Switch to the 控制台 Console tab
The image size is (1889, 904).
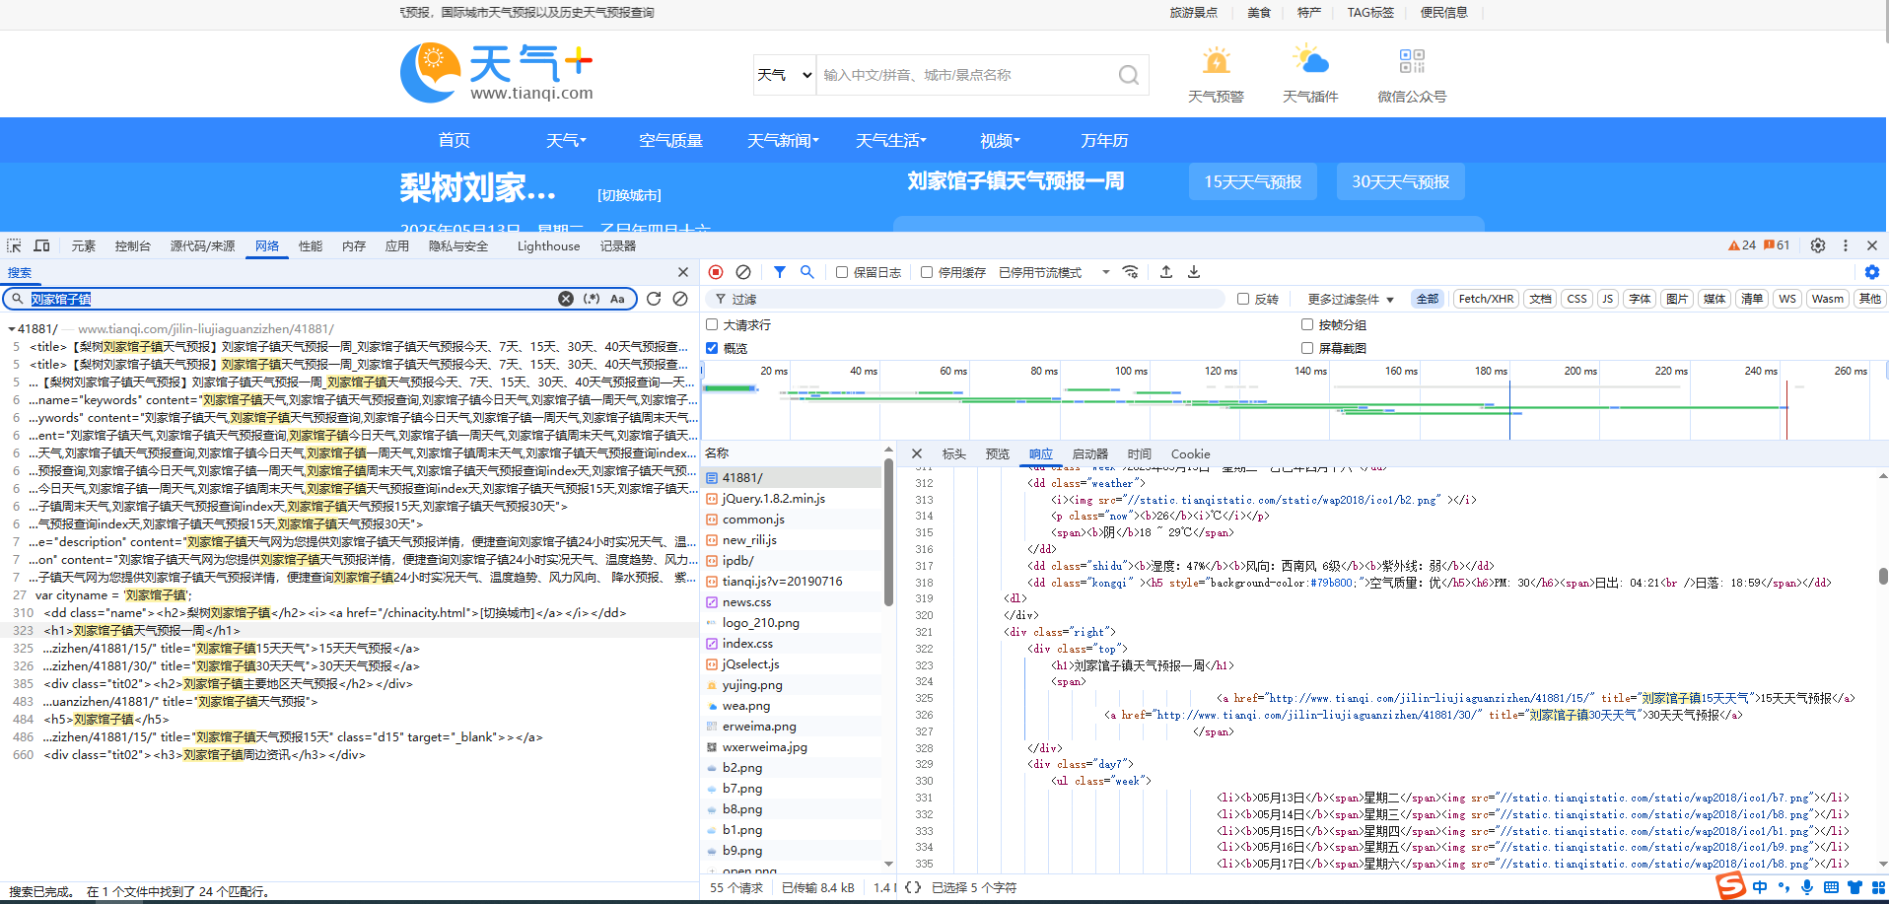(x=133, y=245)
